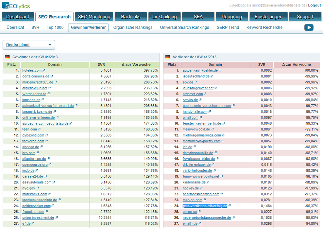Open external link icon next to hoteles.com
The height and width of the screenshot is (228, 323).
[44, 70]
